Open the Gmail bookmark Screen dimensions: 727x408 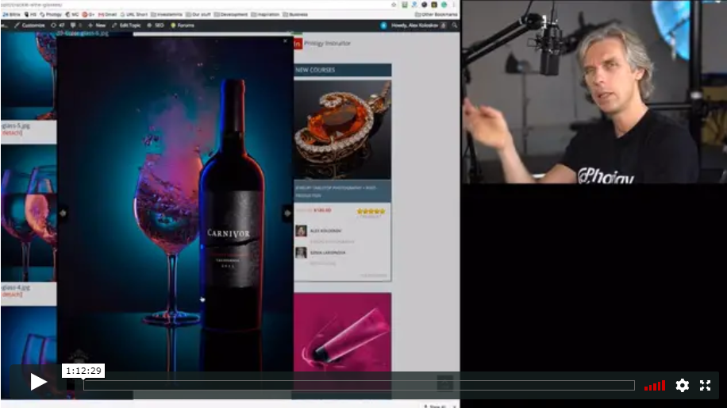[x=108, y=14]
